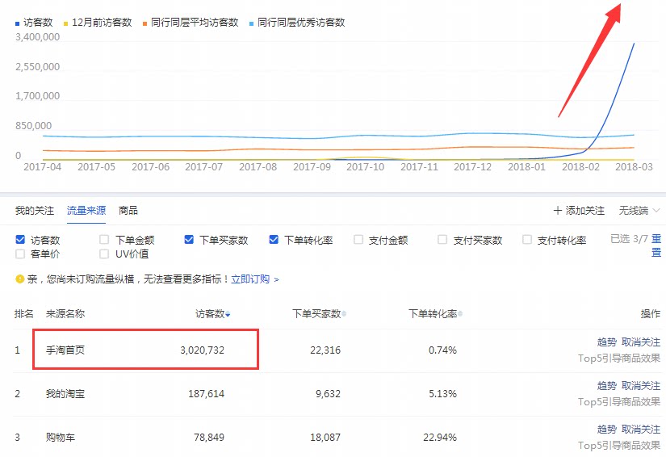Open 趋势 for 我的淘宝 row
This screenshot has width=666, height=457.
pos(606,386)
